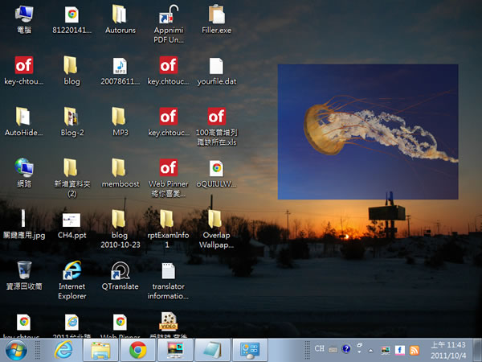Click the memboost folder icon
The image size is (482, 362).
[x=120, y=167]
